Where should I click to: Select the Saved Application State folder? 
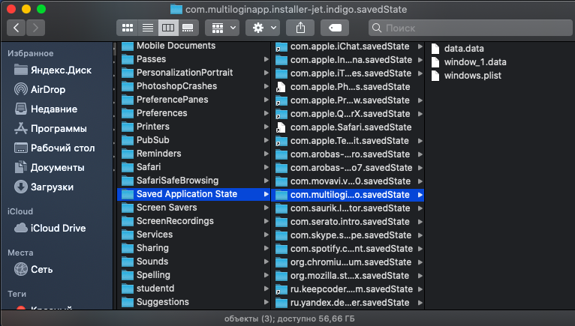pos(194,194)
